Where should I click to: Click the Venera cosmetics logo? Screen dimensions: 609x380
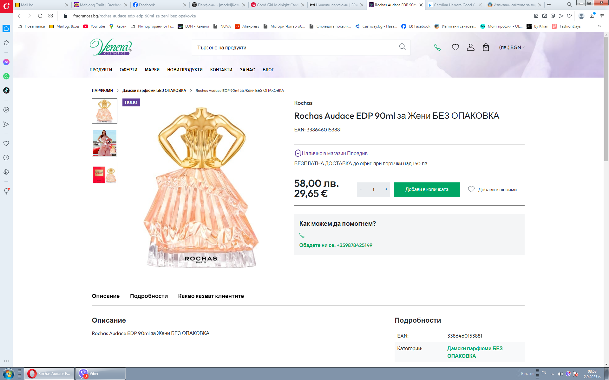[111, 47]
